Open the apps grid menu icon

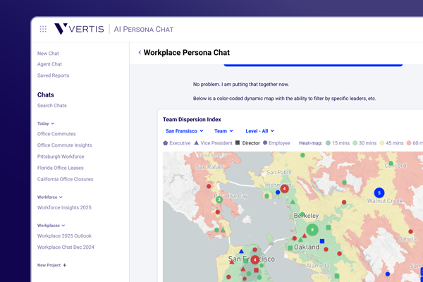(x=43, y=29)
